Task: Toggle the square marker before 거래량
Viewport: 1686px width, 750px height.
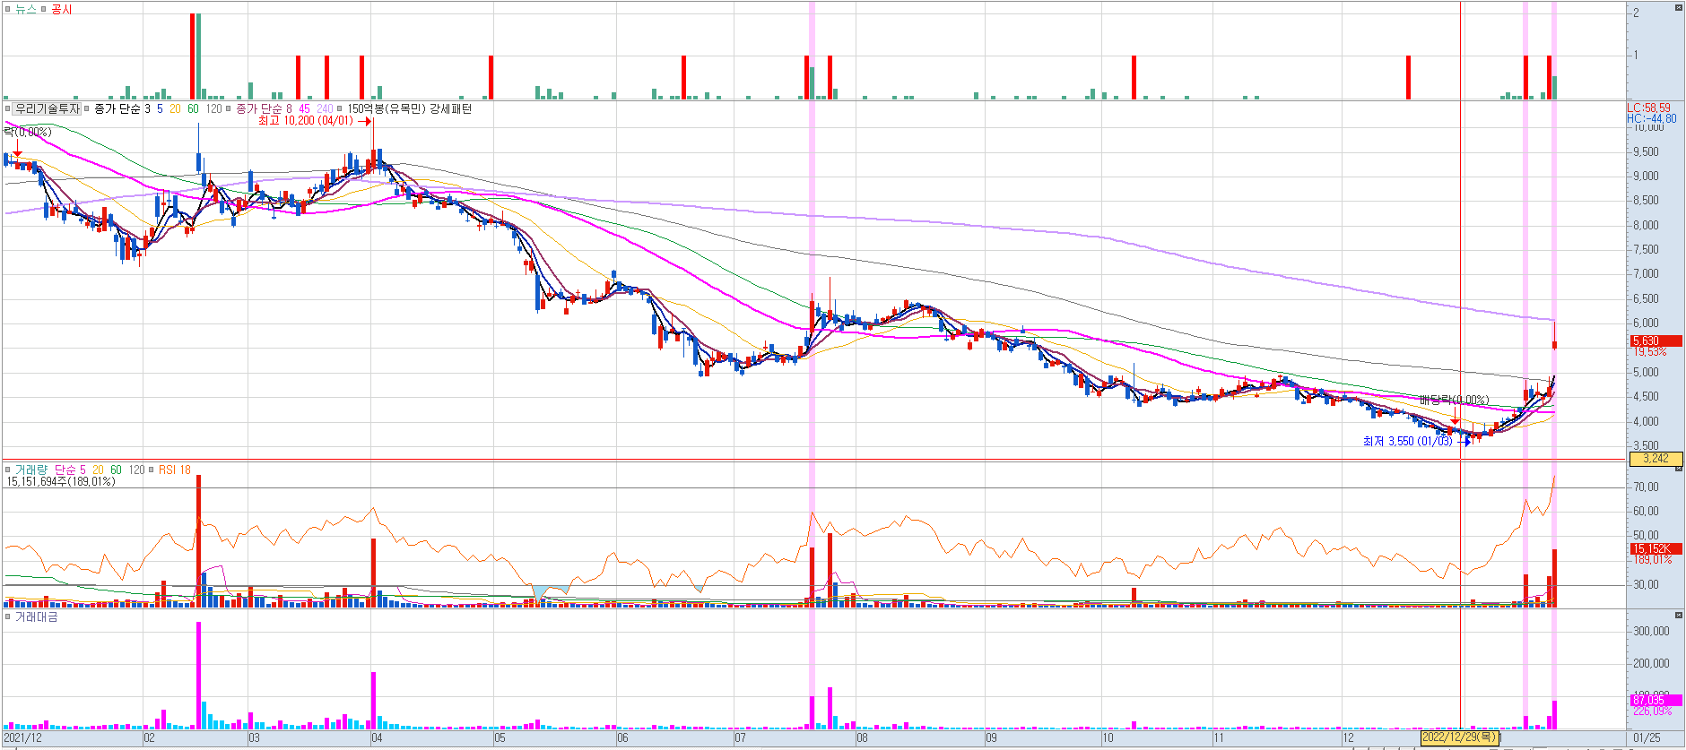Action: [7, 470]
